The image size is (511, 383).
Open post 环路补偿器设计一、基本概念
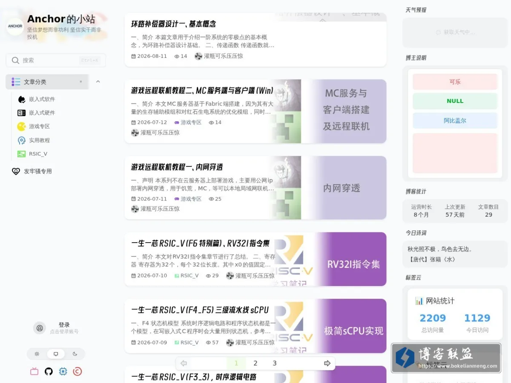pos(174,24)
